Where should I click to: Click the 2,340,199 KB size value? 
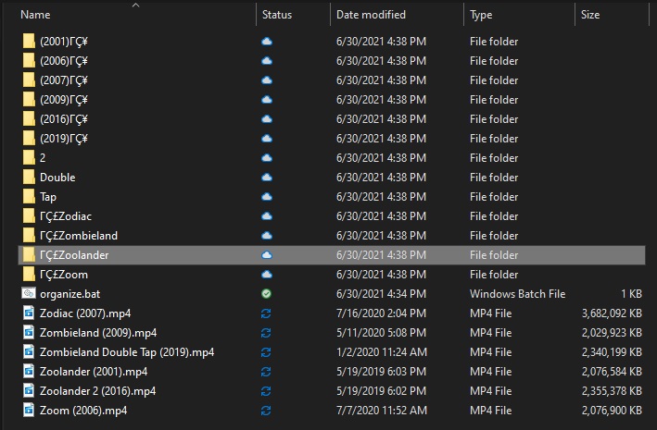click(x=612, y=352)
